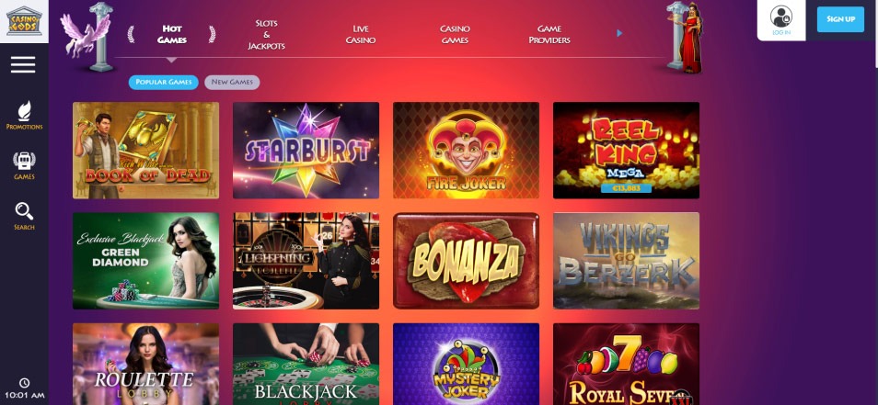Switch to the New Games filter pill
Viewport: 878px width, 405px height.
[232, 82]
